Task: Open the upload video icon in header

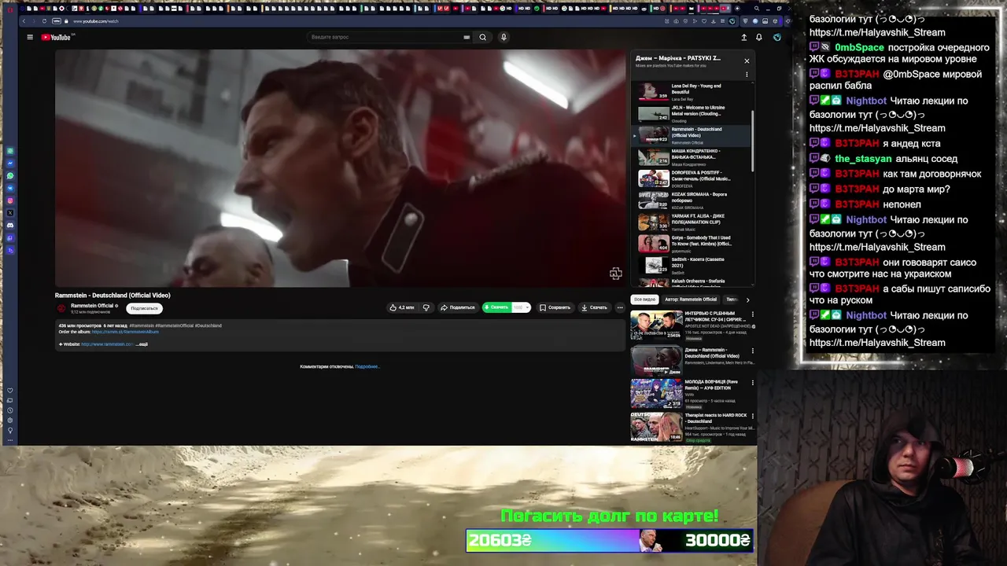Action: coord(744,37)
